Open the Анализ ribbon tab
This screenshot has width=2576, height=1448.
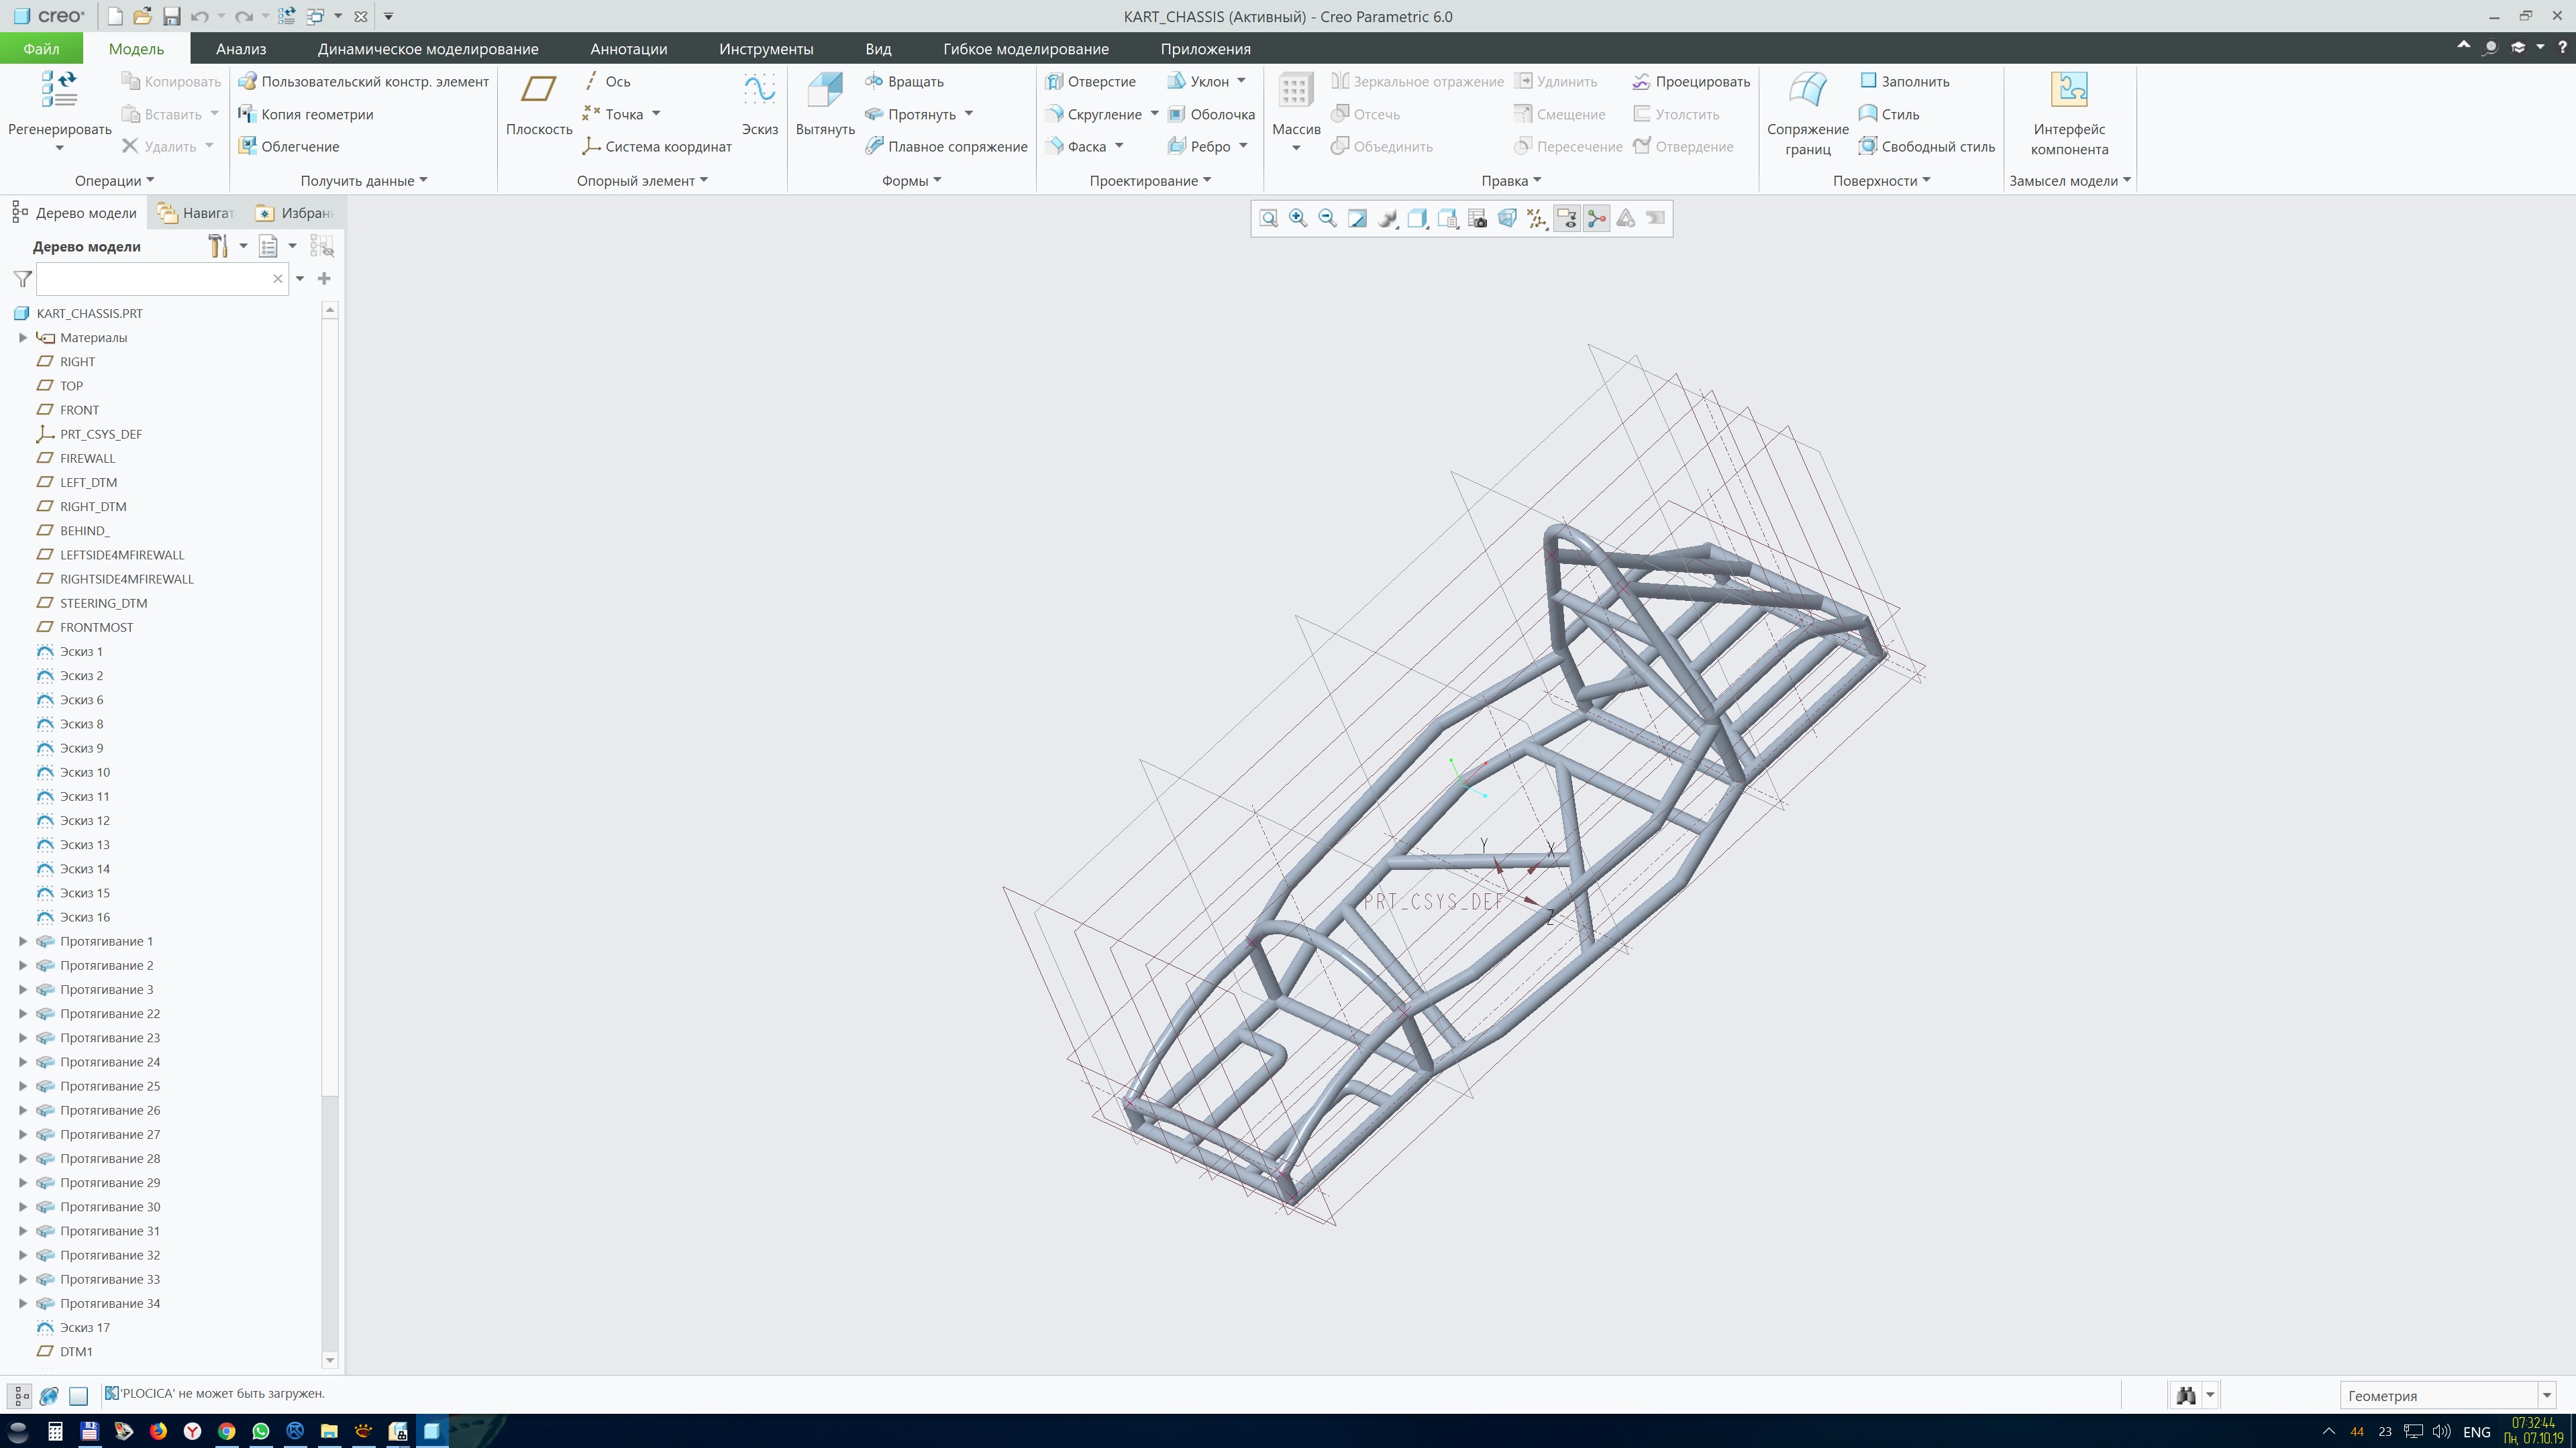coord(241,49)
